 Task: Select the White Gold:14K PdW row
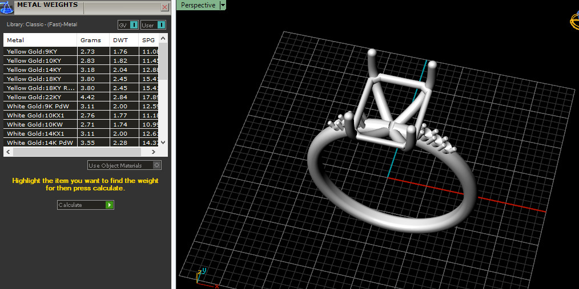[81, 143]
